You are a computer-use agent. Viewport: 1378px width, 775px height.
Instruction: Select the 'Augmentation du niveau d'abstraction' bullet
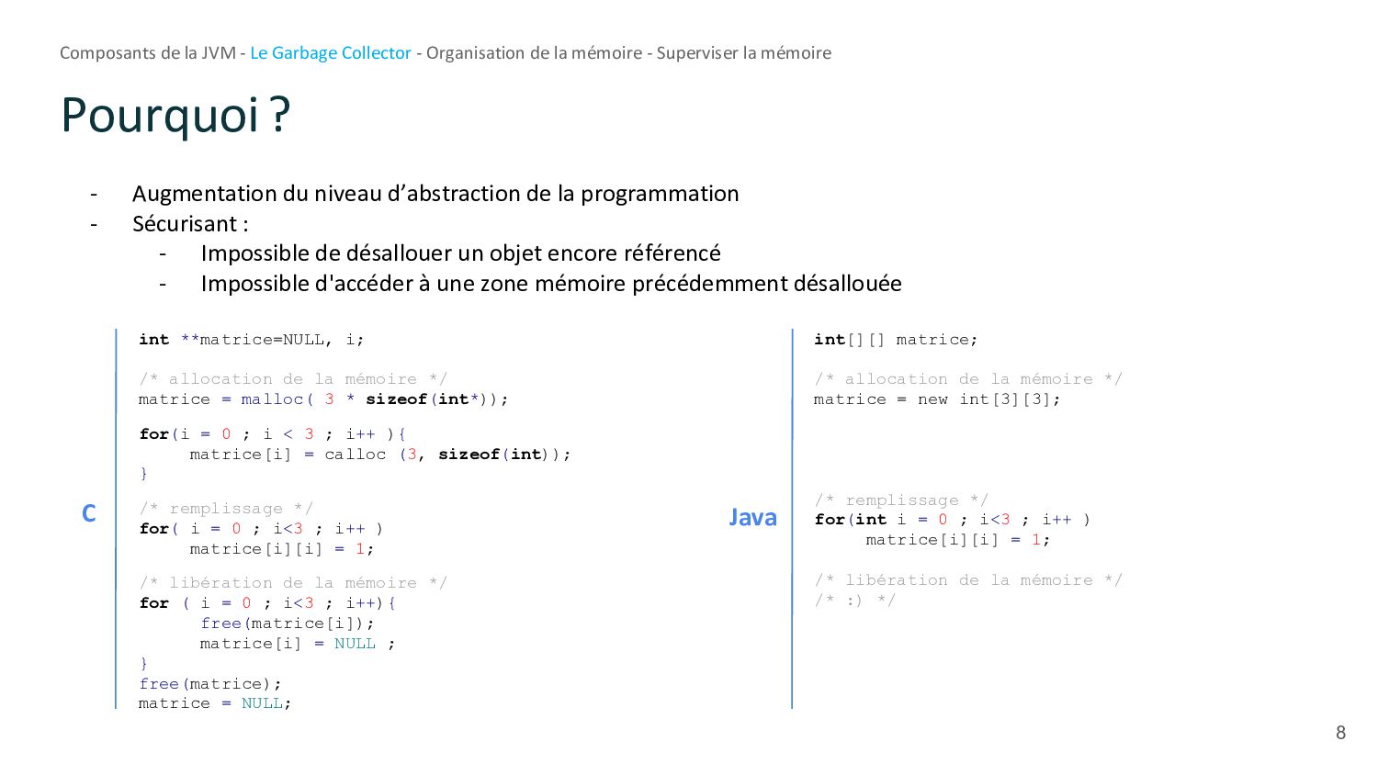coord(435,194)
